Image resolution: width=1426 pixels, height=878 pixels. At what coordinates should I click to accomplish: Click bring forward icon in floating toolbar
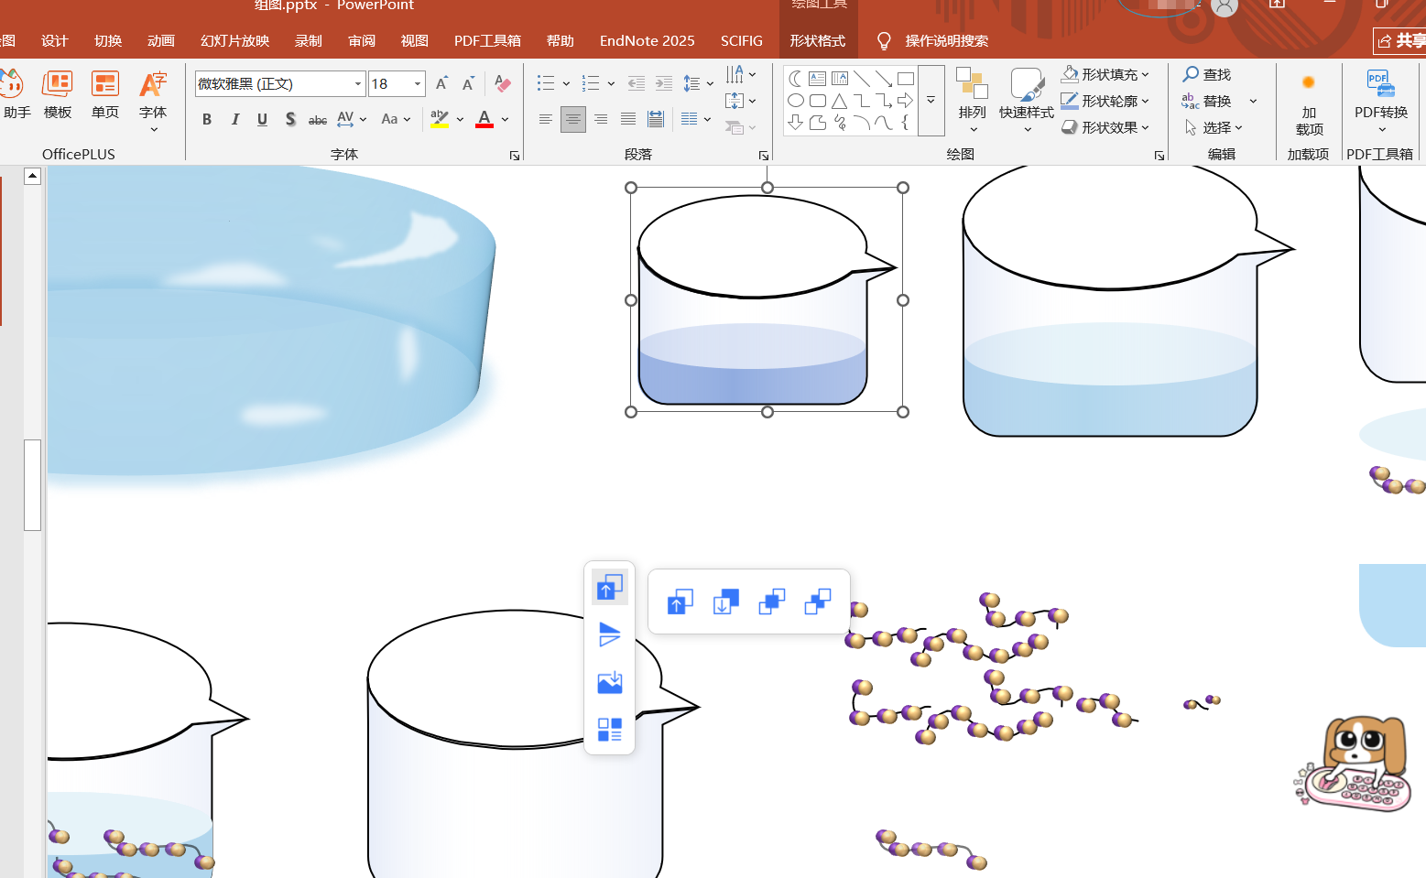pyautogui.click(x=771, y=602)
